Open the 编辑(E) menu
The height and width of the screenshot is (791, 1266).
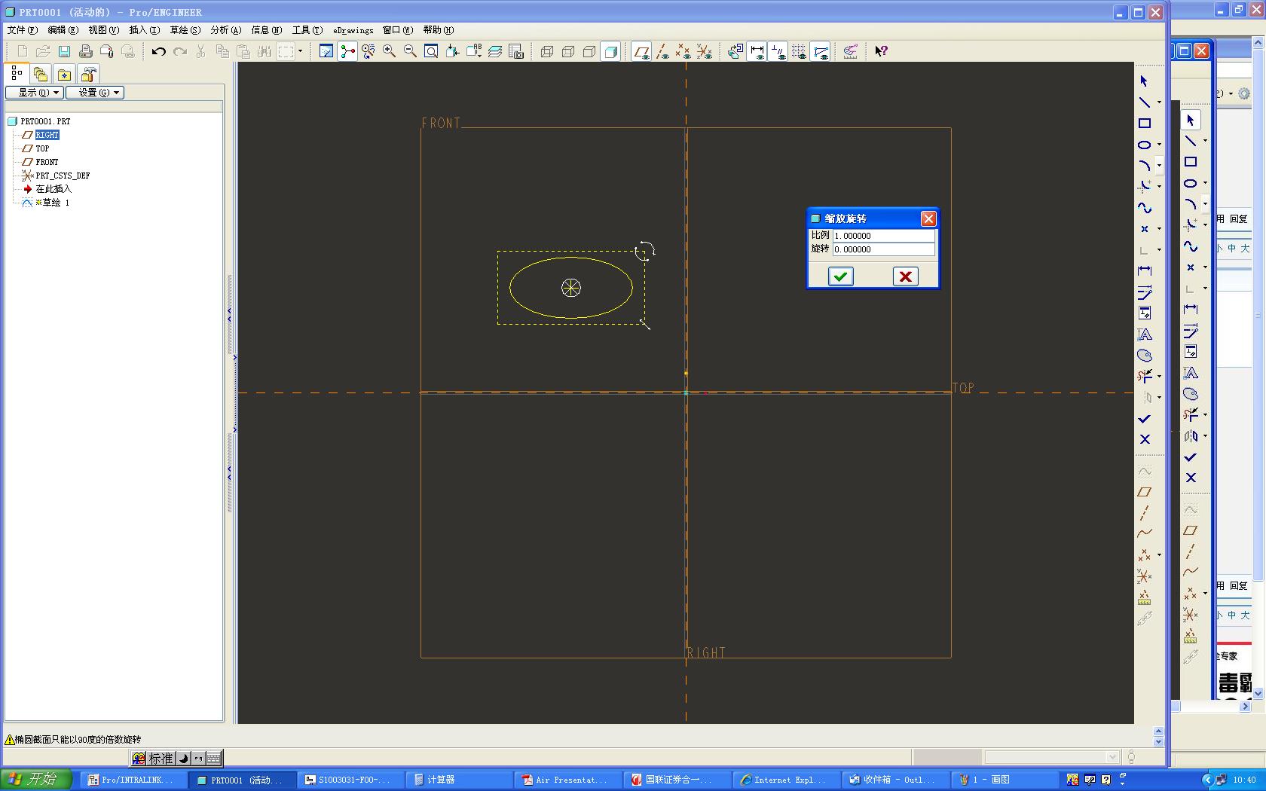point(63,30)
